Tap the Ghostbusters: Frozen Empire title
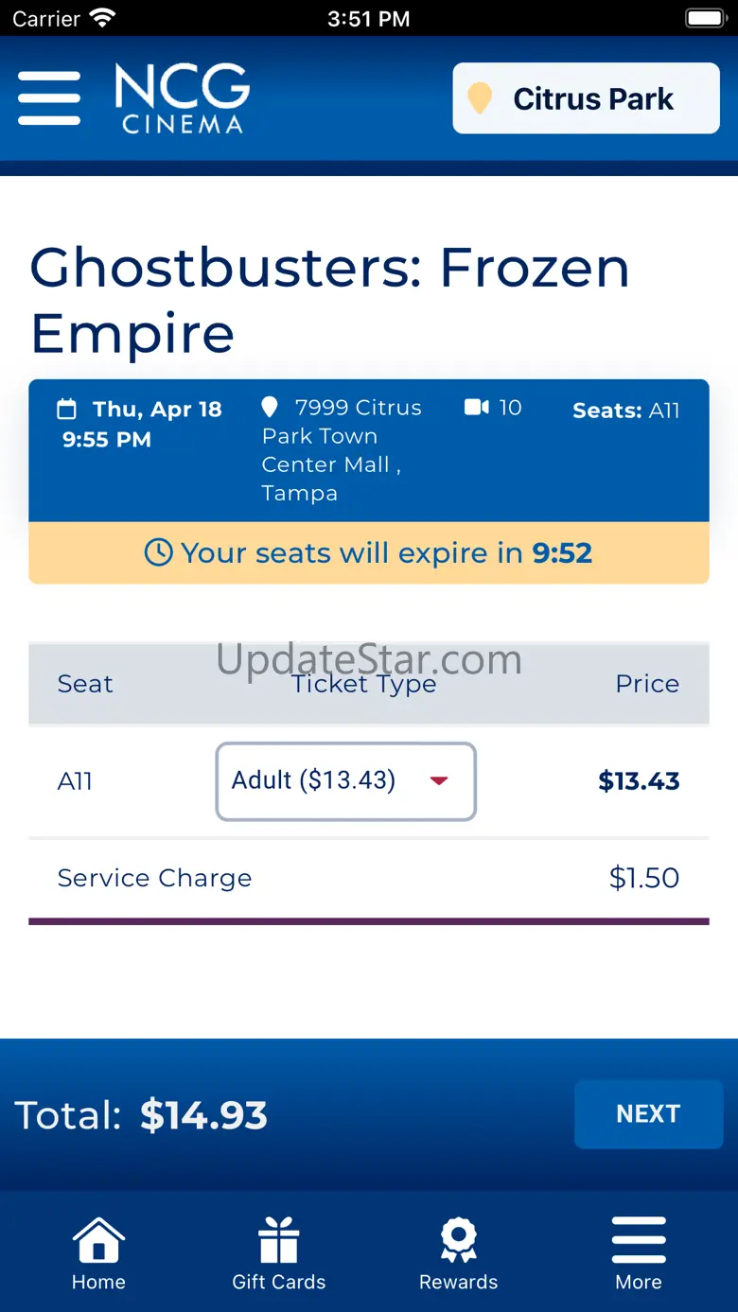 pos(330,300)
